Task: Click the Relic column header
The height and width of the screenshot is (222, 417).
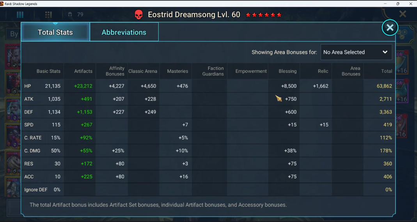Action: [323, 71]
